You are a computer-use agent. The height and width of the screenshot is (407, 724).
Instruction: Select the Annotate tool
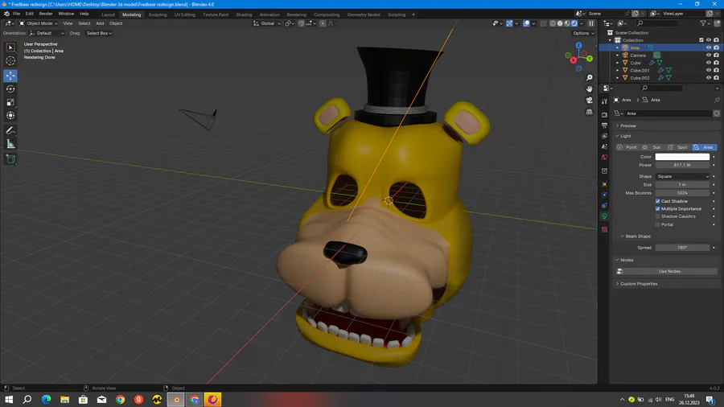click(x=10, y=131)
